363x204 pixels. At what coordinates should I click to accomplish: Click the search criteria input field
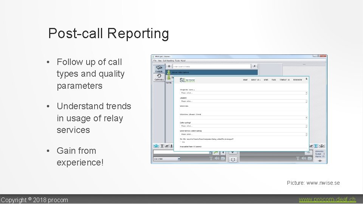click(x=211, y=66)
